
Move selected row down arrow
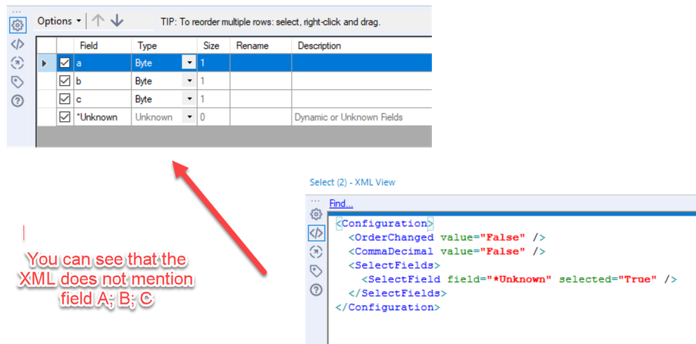coord(117,21)
